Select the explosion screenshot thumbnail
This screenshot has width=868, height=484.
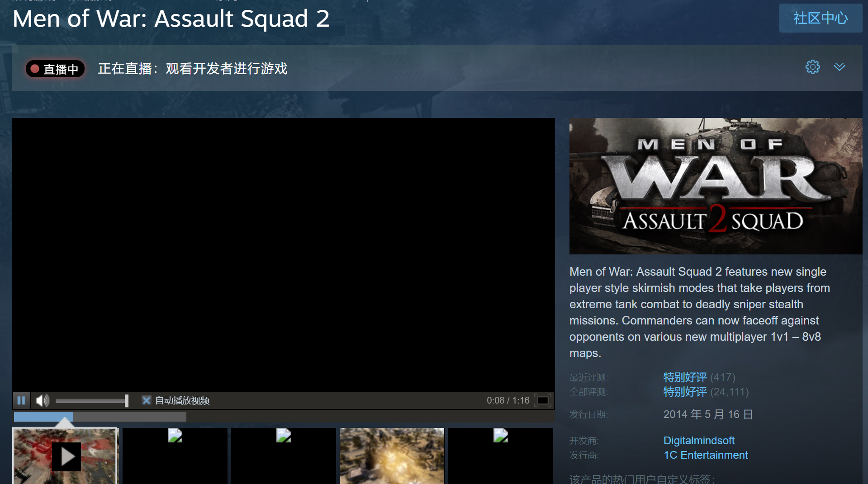pos(392,456)
